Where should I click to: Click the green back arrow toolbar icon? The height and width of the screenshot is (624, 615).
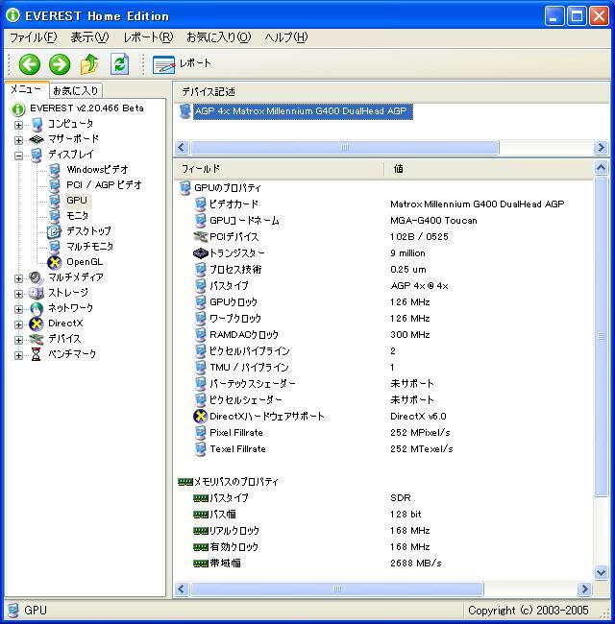[30, 64]
